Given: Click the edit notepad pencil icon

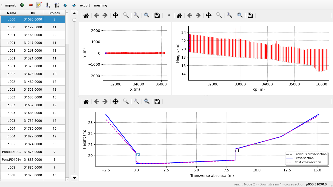Looking at the screenshot, I should [x=39, y=5].
